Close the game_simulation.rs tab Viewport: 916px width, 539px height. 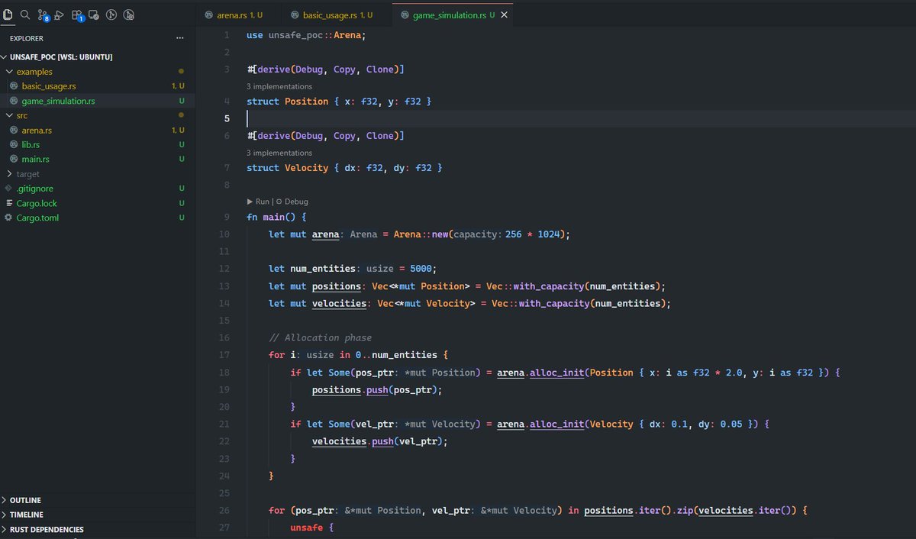(502, 15)
